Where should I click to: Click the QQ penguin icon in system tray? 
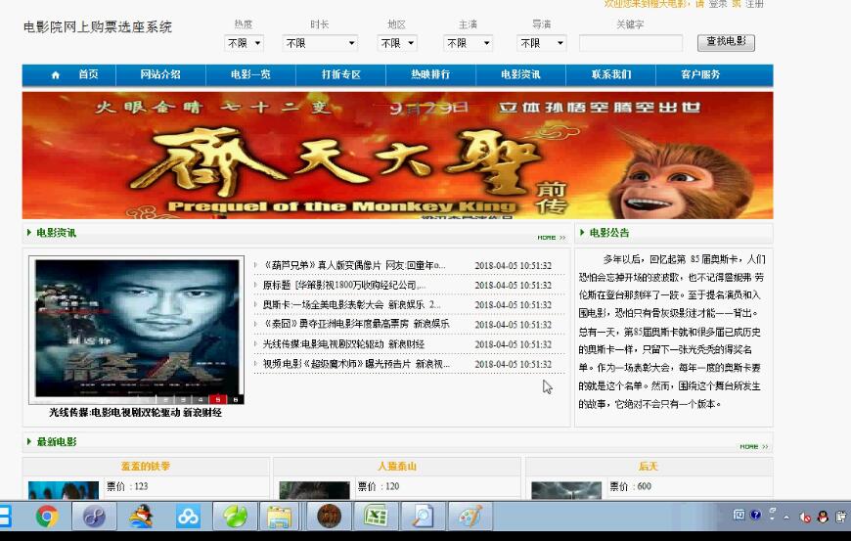[x=823, y=517]
